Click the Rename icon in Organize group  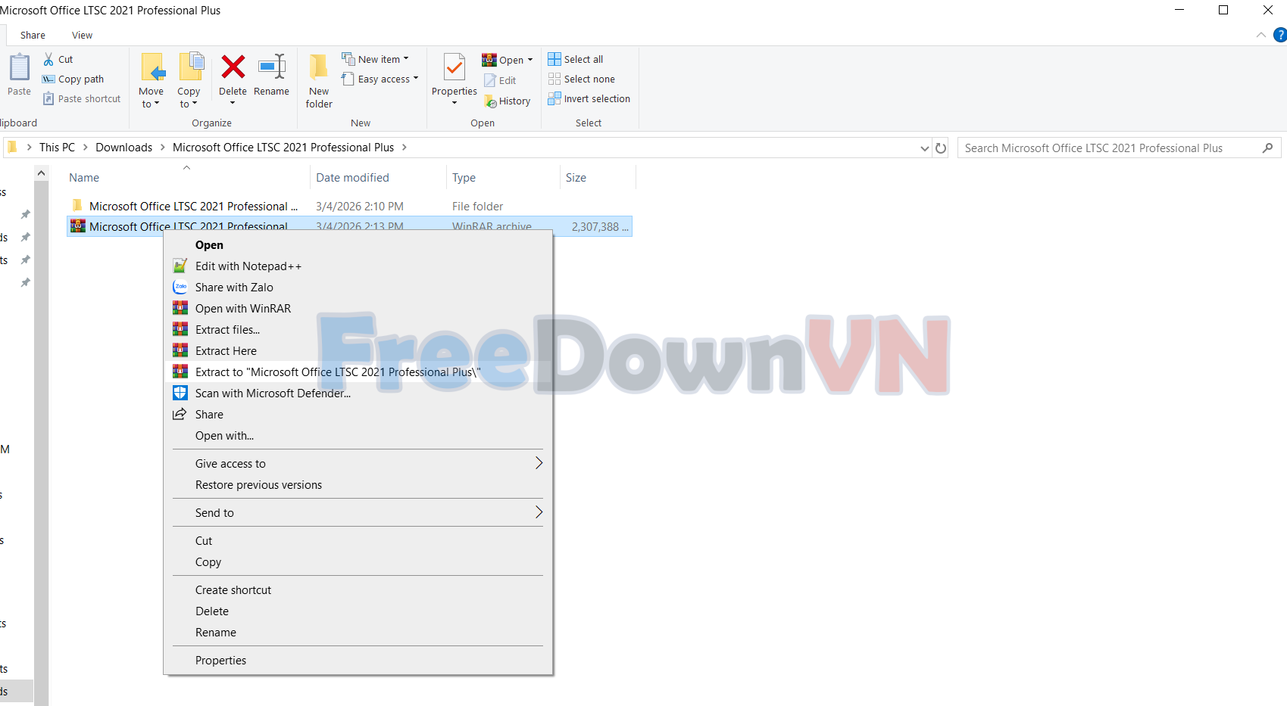[x=271, y=68]
